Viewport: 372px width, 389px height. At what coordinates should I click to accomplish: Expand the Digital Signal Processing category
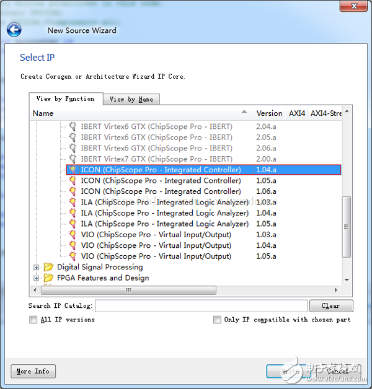[x=37, y=268]
